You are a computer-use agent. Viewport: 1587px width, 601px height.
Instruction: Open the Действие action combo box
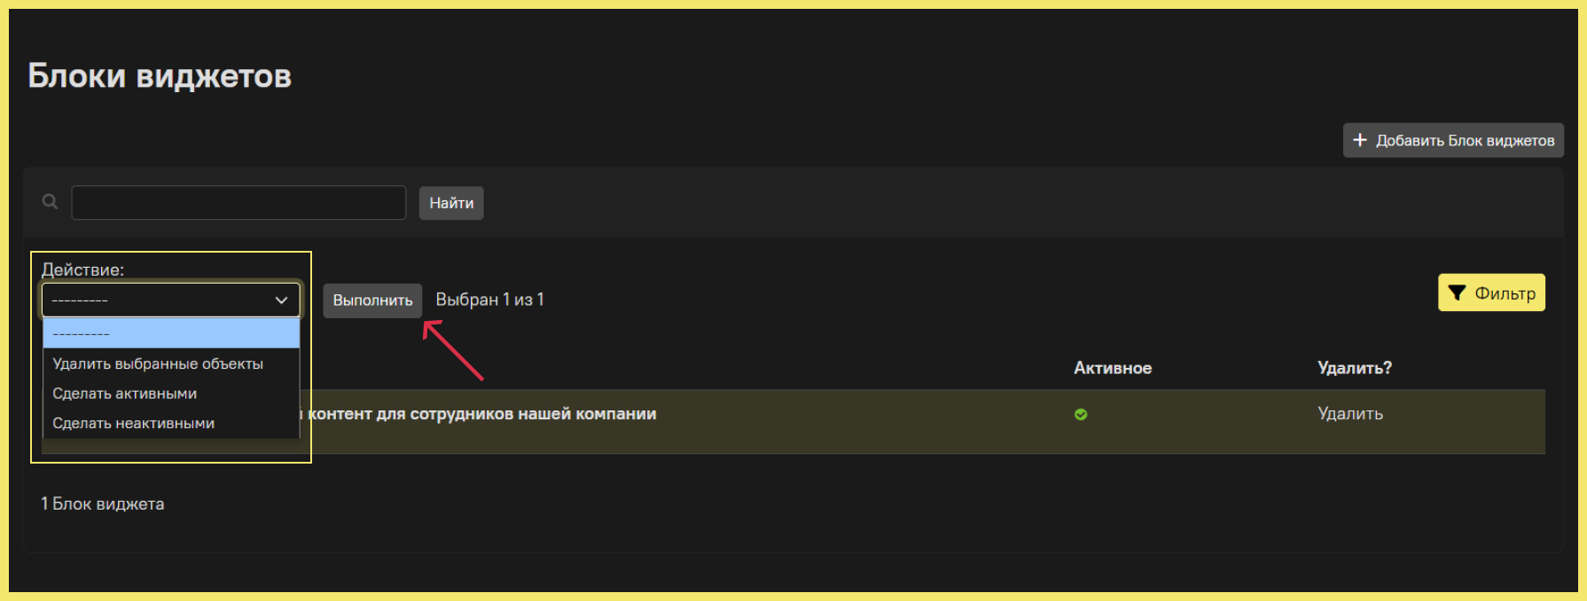click(171, 300)
